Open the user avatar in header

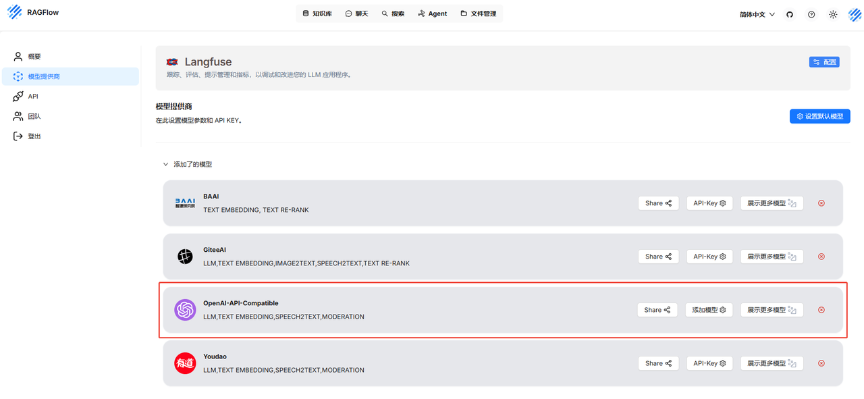click(x=855, y=14)
